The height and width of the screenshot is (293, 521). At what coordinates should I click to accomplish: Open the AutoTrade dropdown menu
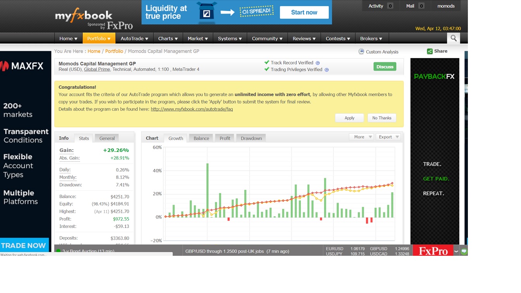click(x=135, y=38)
